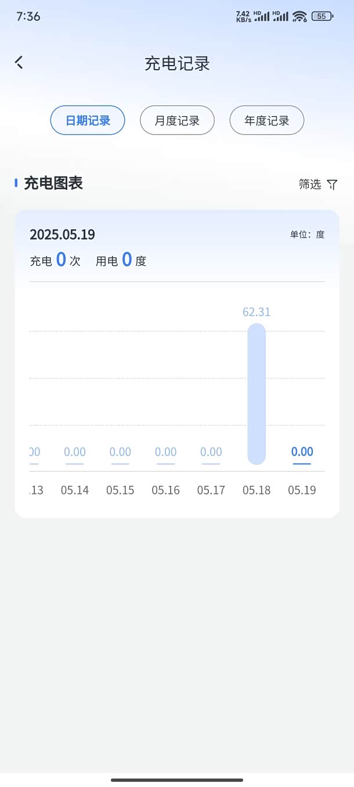Tap the battery level indicator

click(x=322, y=16)
